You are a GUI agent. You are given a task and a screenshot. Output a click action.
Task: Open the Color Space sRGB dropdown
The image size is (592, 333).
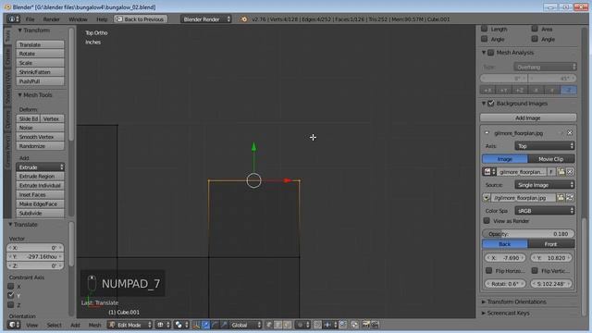click(x=545, y=211)
